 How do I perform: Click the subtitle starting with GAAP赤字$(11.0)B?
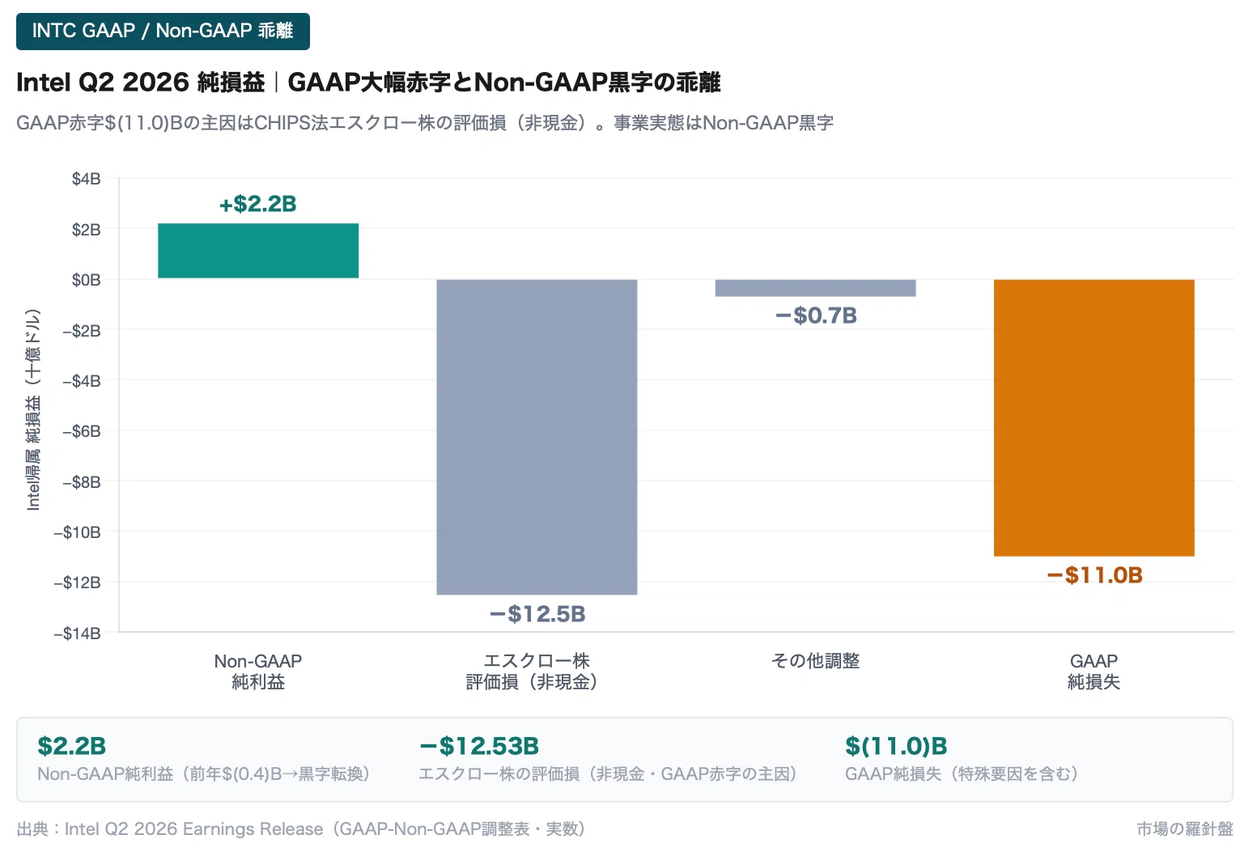425,123
